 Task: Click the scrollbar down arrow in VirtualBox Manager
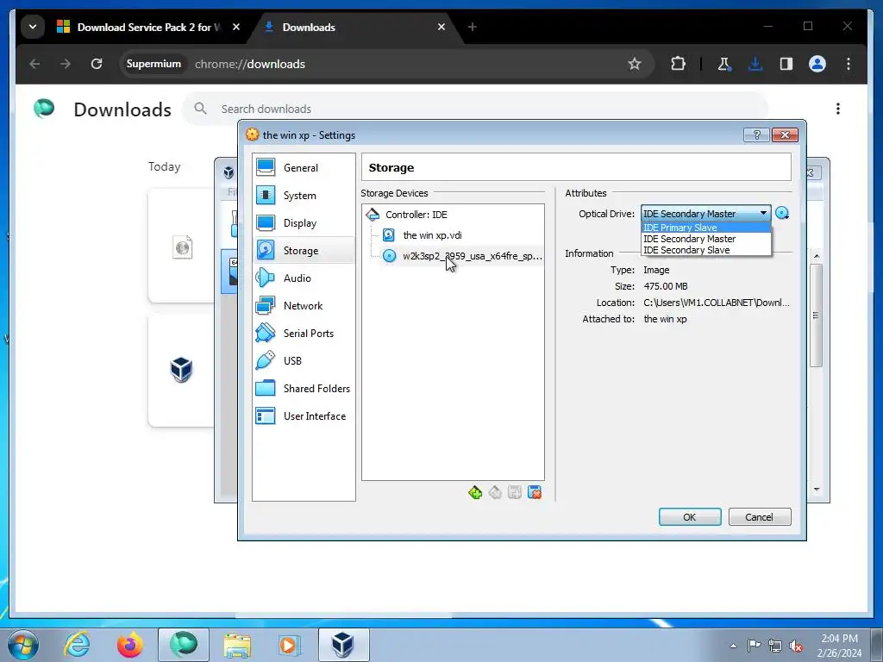[x=817, y=490]
